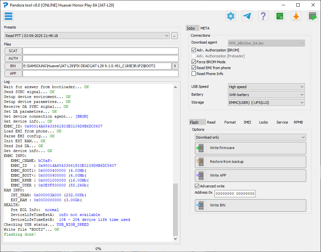The width and height of the screenshot is (321, 252).
Task: Click the phone icon on Write APP
Action: [x=200, y=175]
